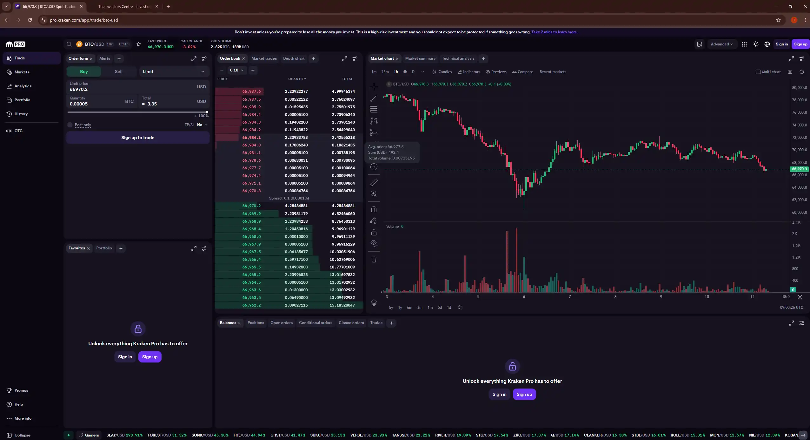The image size is (810, 440).
Task: Click the Compare button on chart
Action: (x=522, y=72)
